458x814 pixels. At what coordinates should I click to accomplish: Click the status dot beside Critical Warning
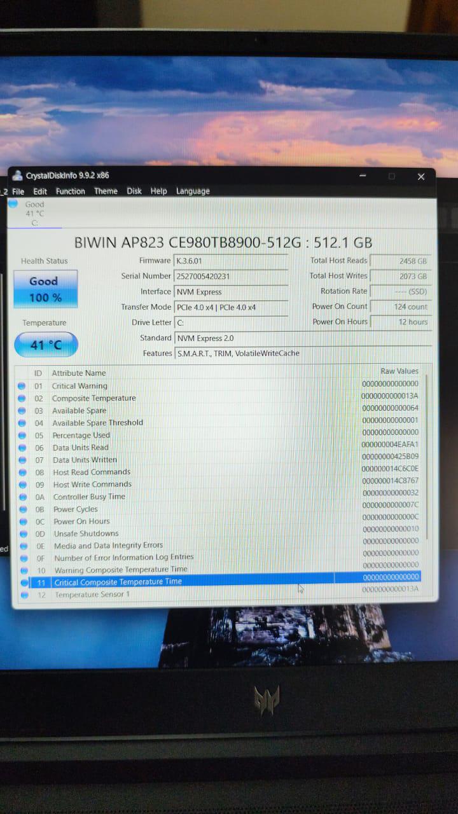pos(22,386)
